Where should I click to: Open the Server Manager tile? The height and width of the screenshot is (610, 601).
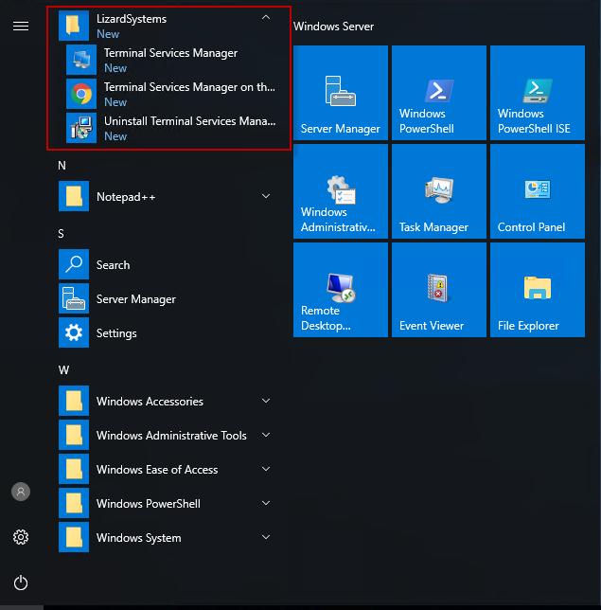[341, 93]
